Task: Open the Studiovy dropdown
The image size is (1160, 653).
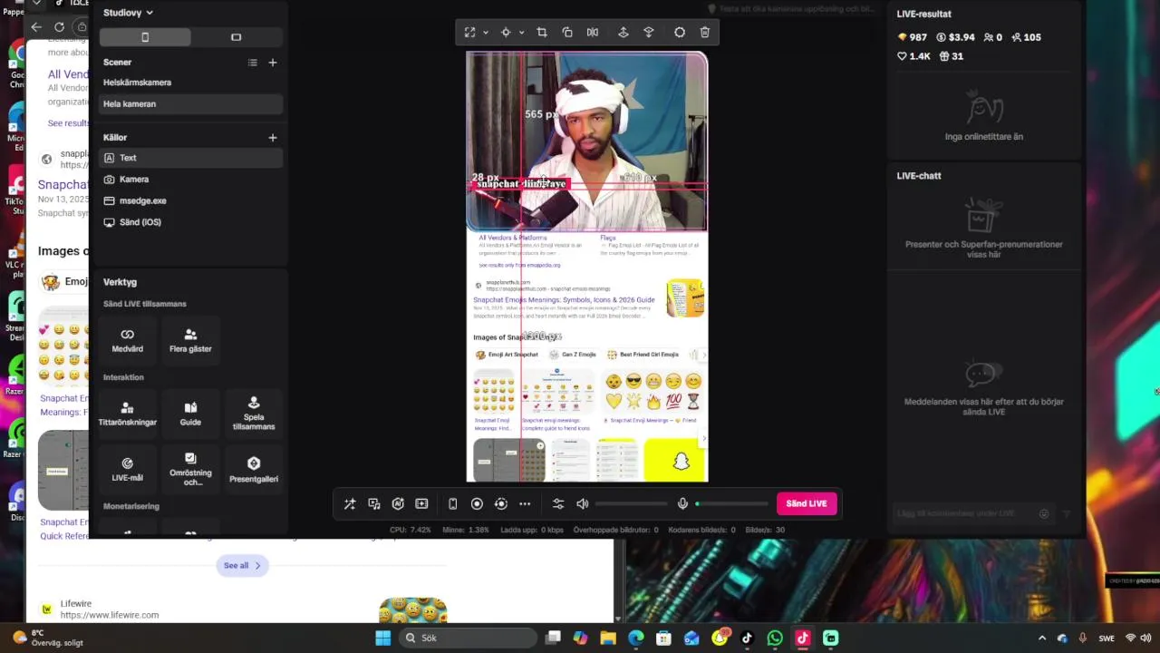Action: [x=128, y=13]
